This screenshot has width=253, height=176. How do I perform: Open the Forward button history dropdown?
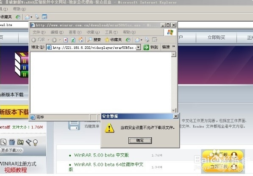[60, 40]
